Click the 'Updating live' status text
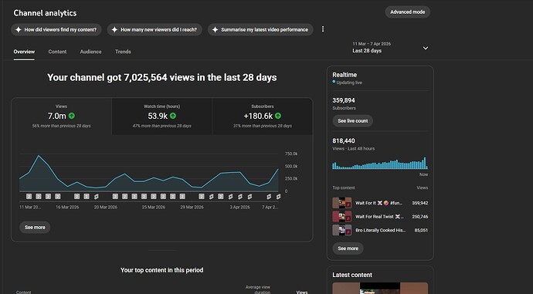 (349, 83)
